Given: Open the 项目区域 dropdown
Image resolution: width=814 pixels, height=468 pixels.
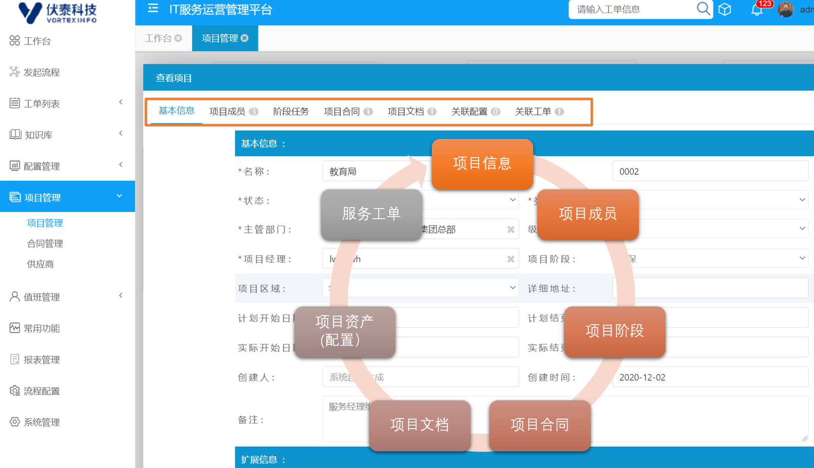Looking at the screenshot, I should pos(512,288).
